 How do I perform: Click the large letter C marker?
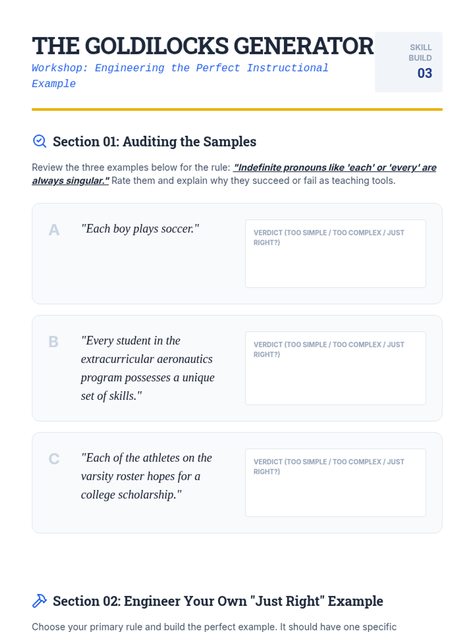coord(54,459)
